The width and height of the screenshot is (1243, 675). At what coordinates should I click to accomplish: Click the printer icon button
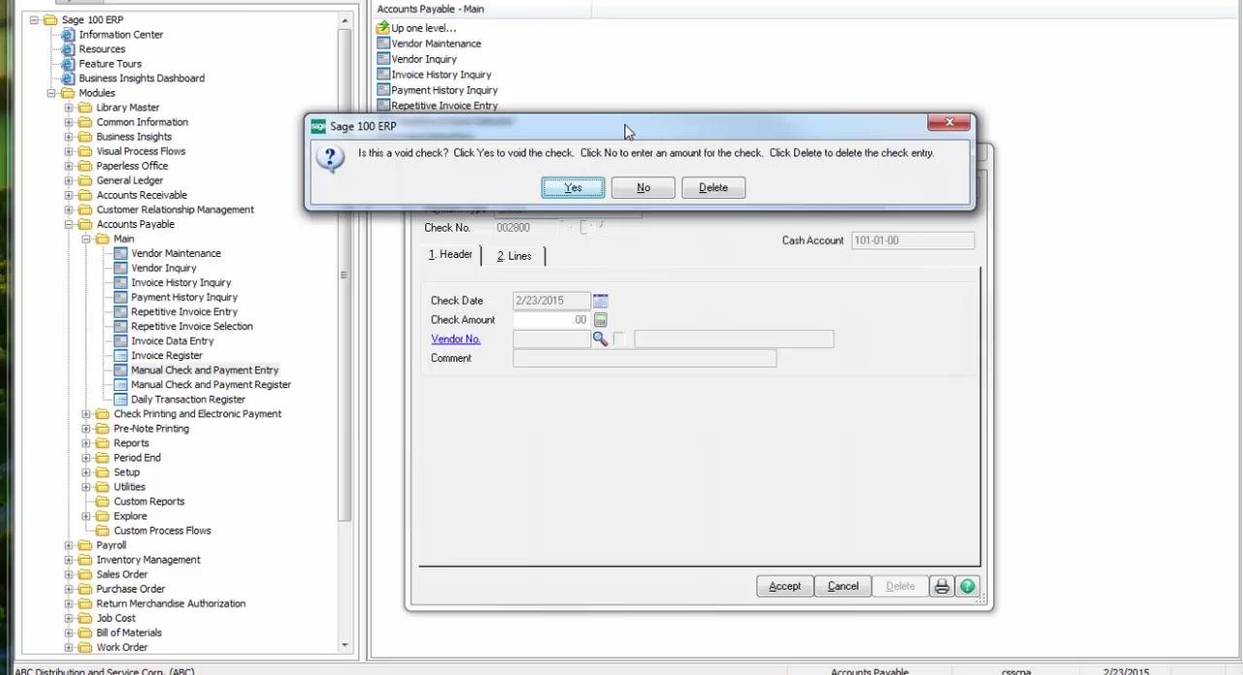pyautogui.click(x=941, y=587)
